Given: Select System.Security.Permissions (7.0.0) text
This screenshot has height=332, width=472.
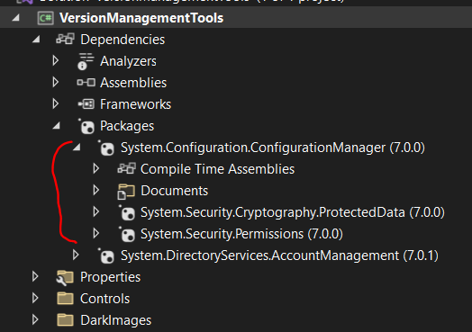Looking at the screenshot, I should pyautogui.click(x=241, y=234).
